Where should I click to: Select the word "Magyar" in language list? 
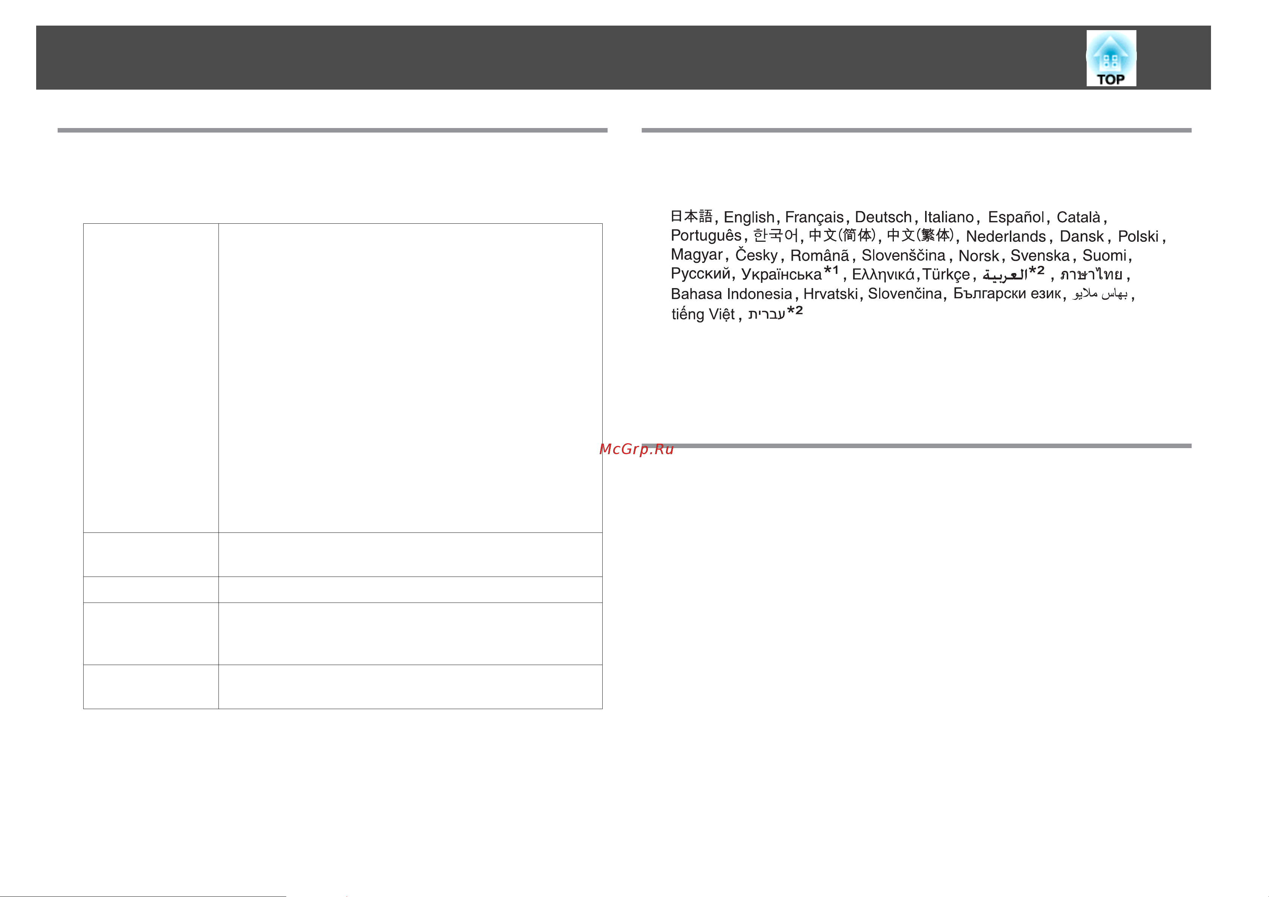click(x=696, y=255)
